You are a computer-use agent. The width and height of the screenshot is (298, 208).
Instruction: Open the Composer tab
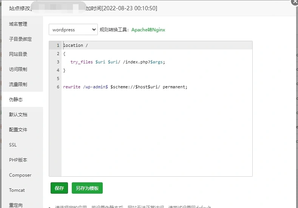point(20,175)
